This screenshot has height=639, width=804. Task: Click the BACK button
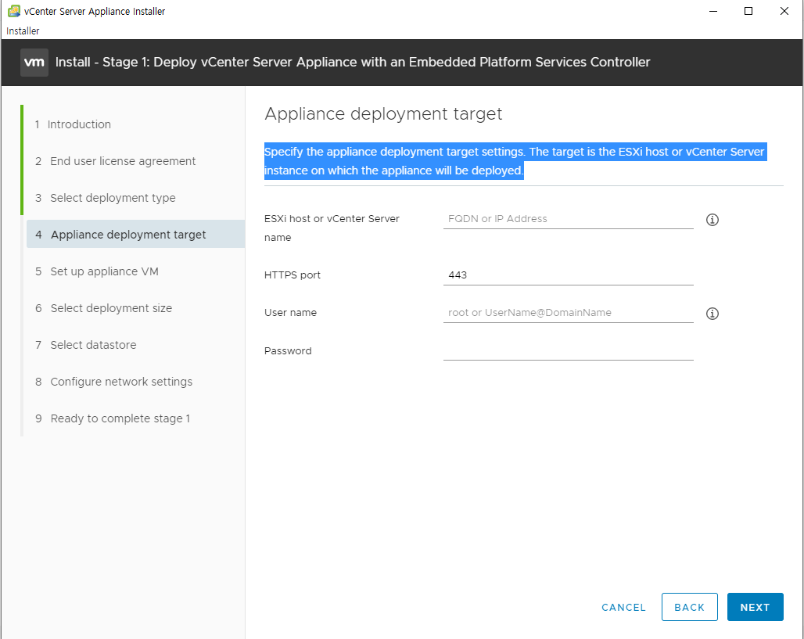pos(689,607)
